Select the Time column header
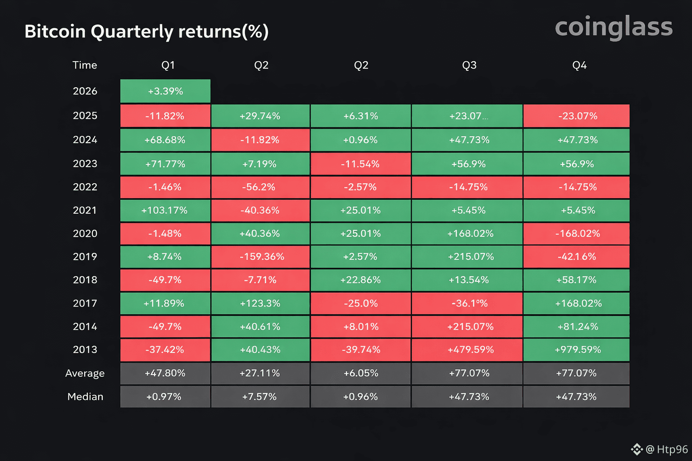The image size is (692, 461). [85, 65]
